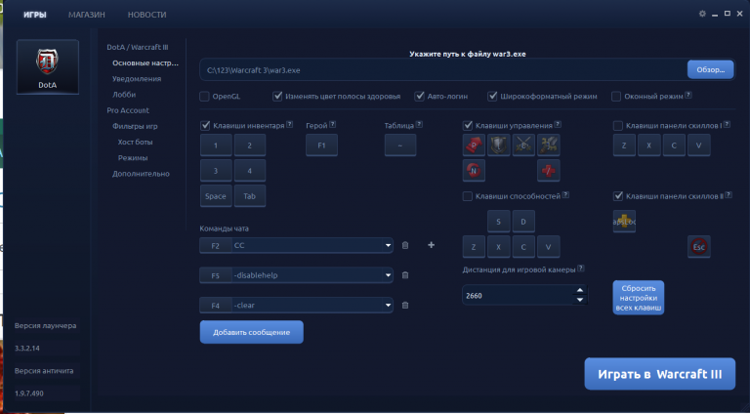Select the DotA game tile
This screenshot has width=750, height=414.
pos(48,67)
